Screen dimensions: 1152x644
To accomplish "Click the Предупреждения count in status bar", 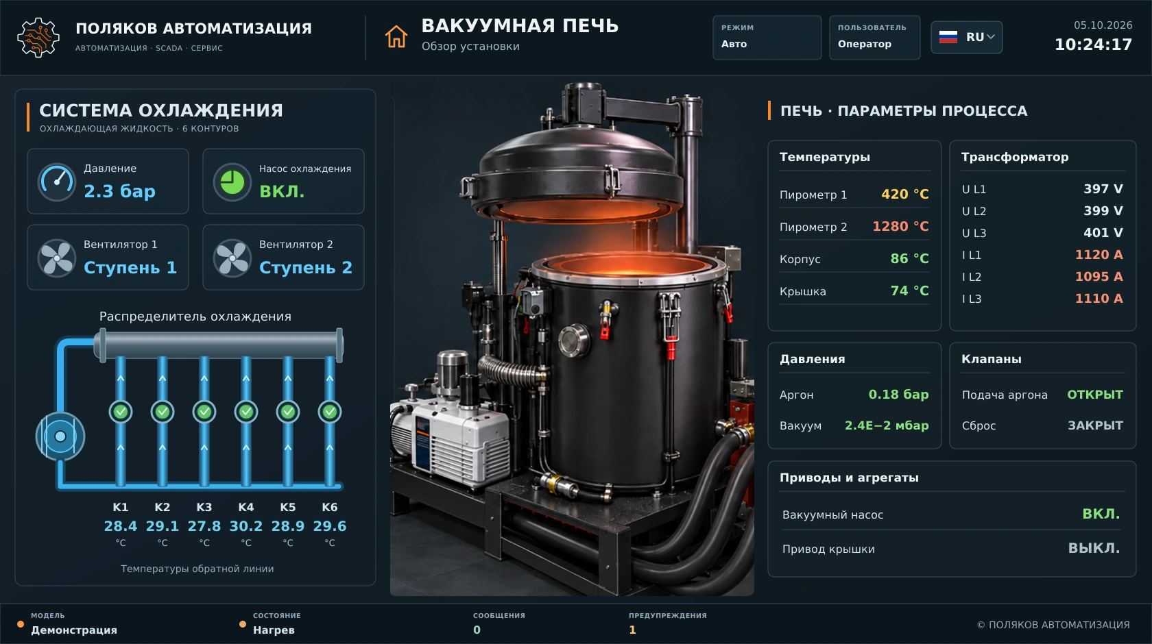I will [632, 630].
